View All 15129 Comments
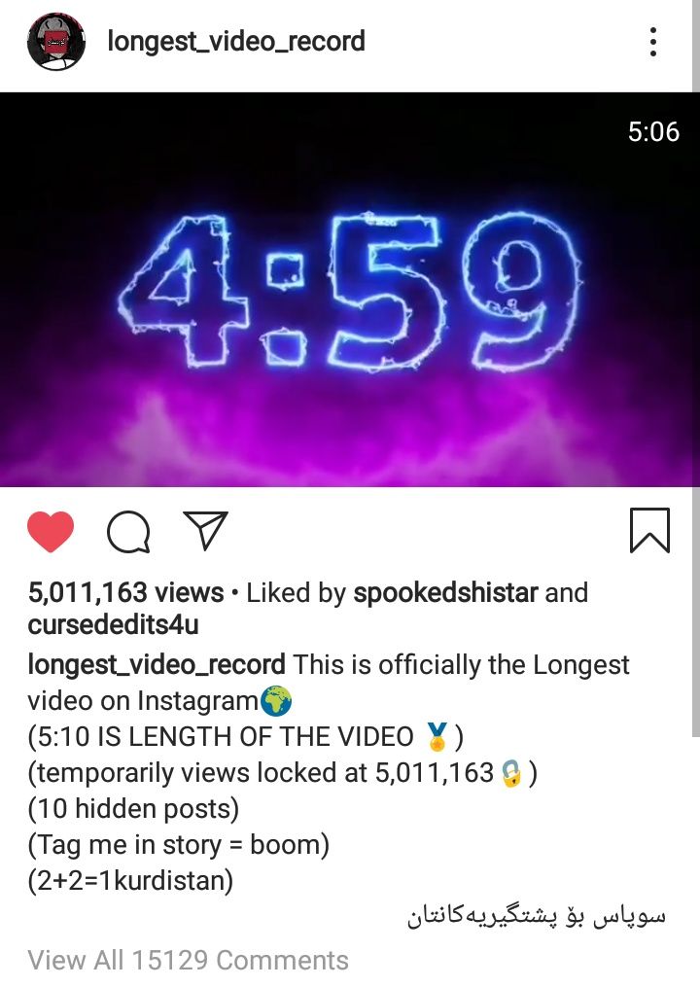Screen dimensions: 700x987 pos(188,960)
